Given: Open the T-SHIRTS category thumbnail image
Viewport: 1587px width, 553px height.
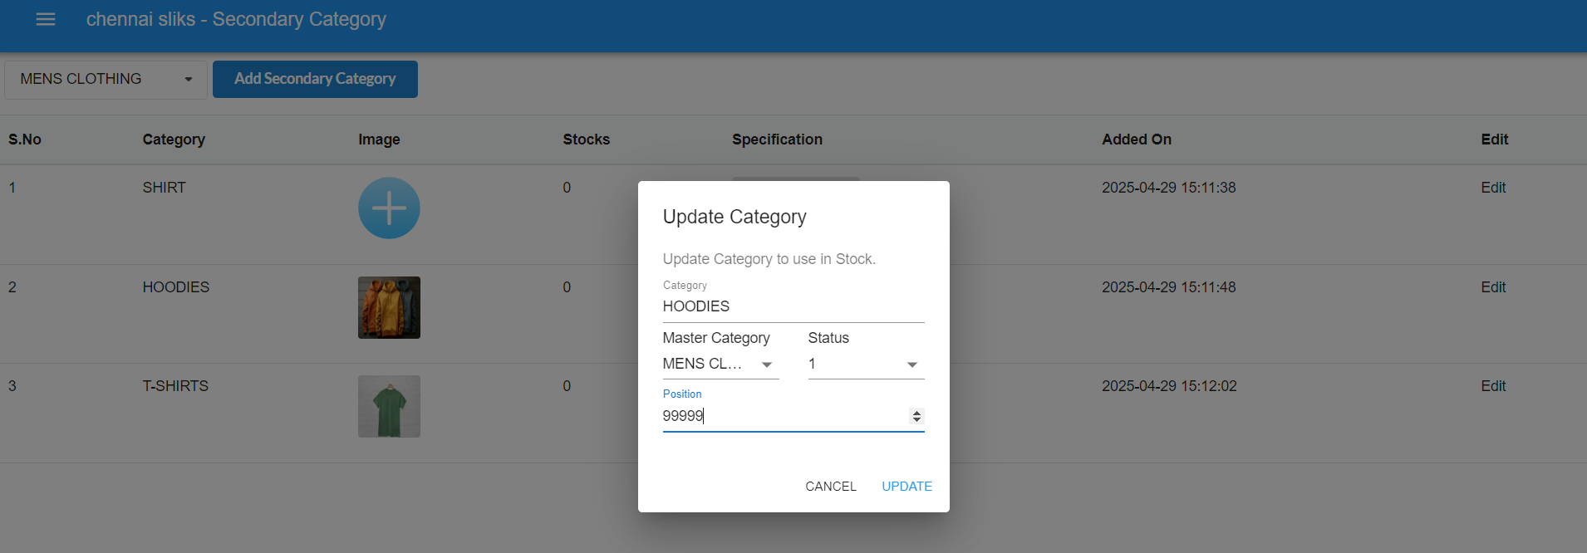Looking at the screenshot, I should click(389, 406).
